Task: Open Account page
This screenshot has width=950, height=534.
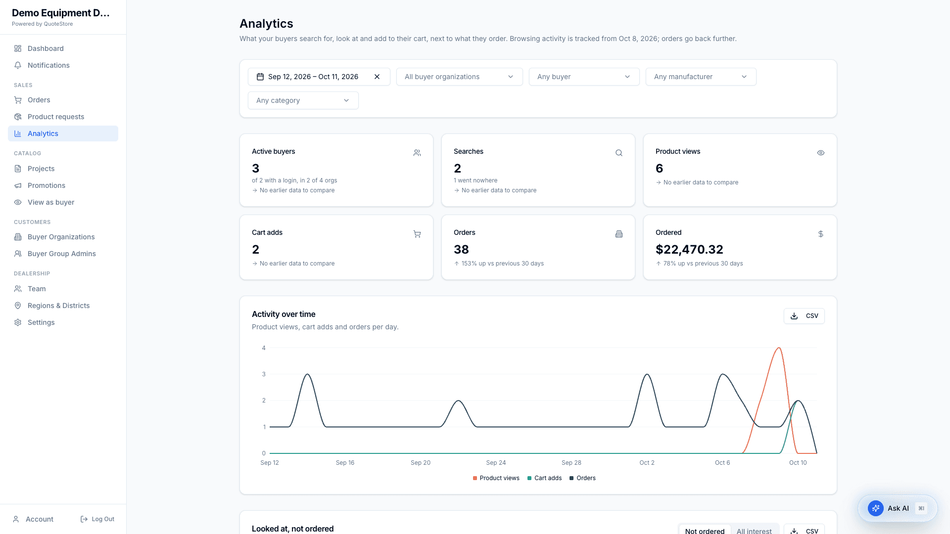Action: (33, 519)
